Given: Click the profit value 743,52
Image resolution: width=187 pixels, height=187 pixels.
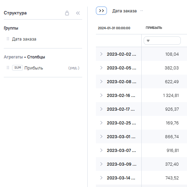Looking at the screenshot, I should [x=172, y=178].
